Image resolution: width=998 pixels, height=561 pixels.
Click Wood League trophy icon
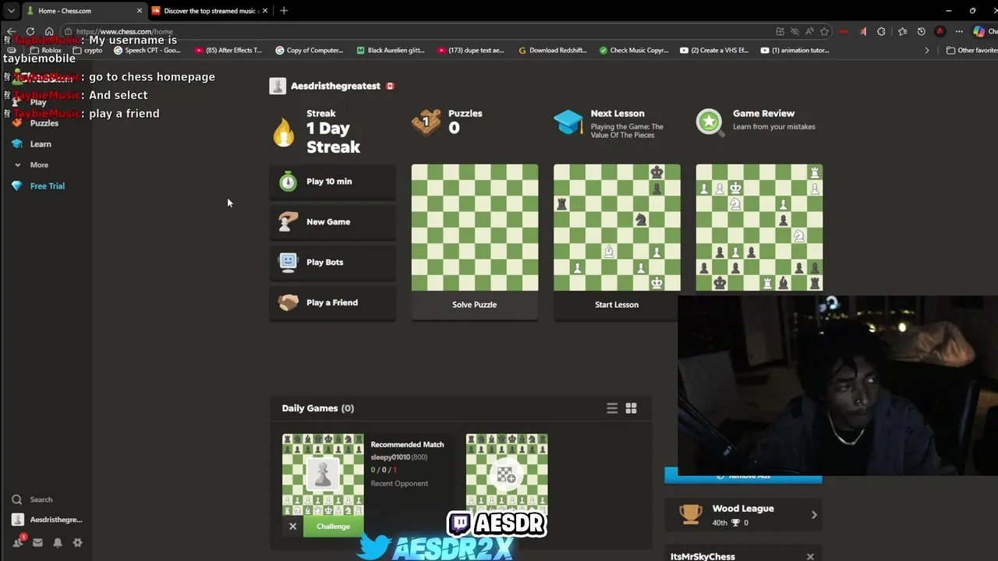click(690, 514)
